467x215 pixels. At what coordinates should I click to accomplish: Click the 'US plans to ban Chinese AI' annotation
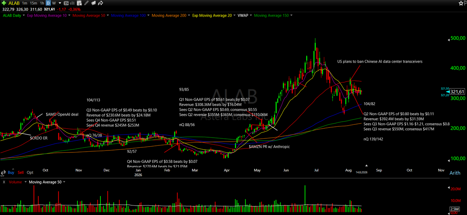[380, 61]
